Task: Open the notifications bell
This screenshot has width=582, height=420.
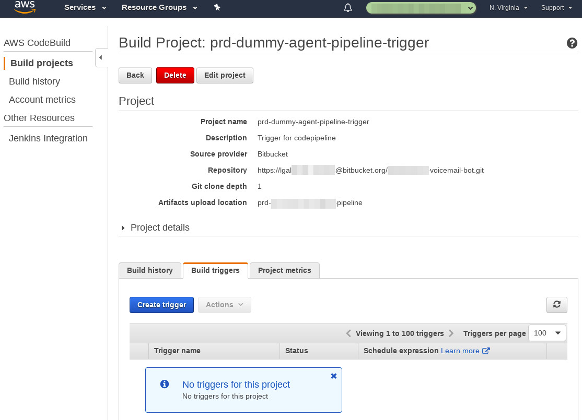Action: 348,8
